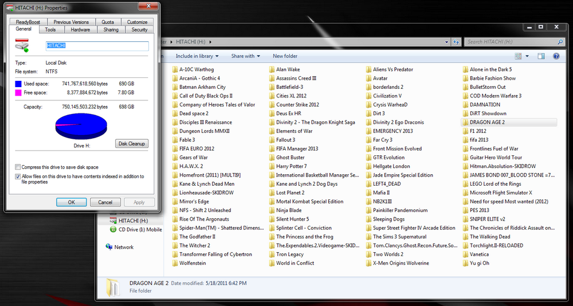Select the Tron Legacy folder icon
573x306 pixels.
point(272,254)
